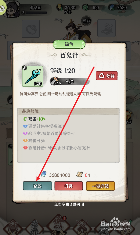This screenshot has height=235, width=140.
Task: Tap the 穿戴 equip button
Action: coord(37,186)
